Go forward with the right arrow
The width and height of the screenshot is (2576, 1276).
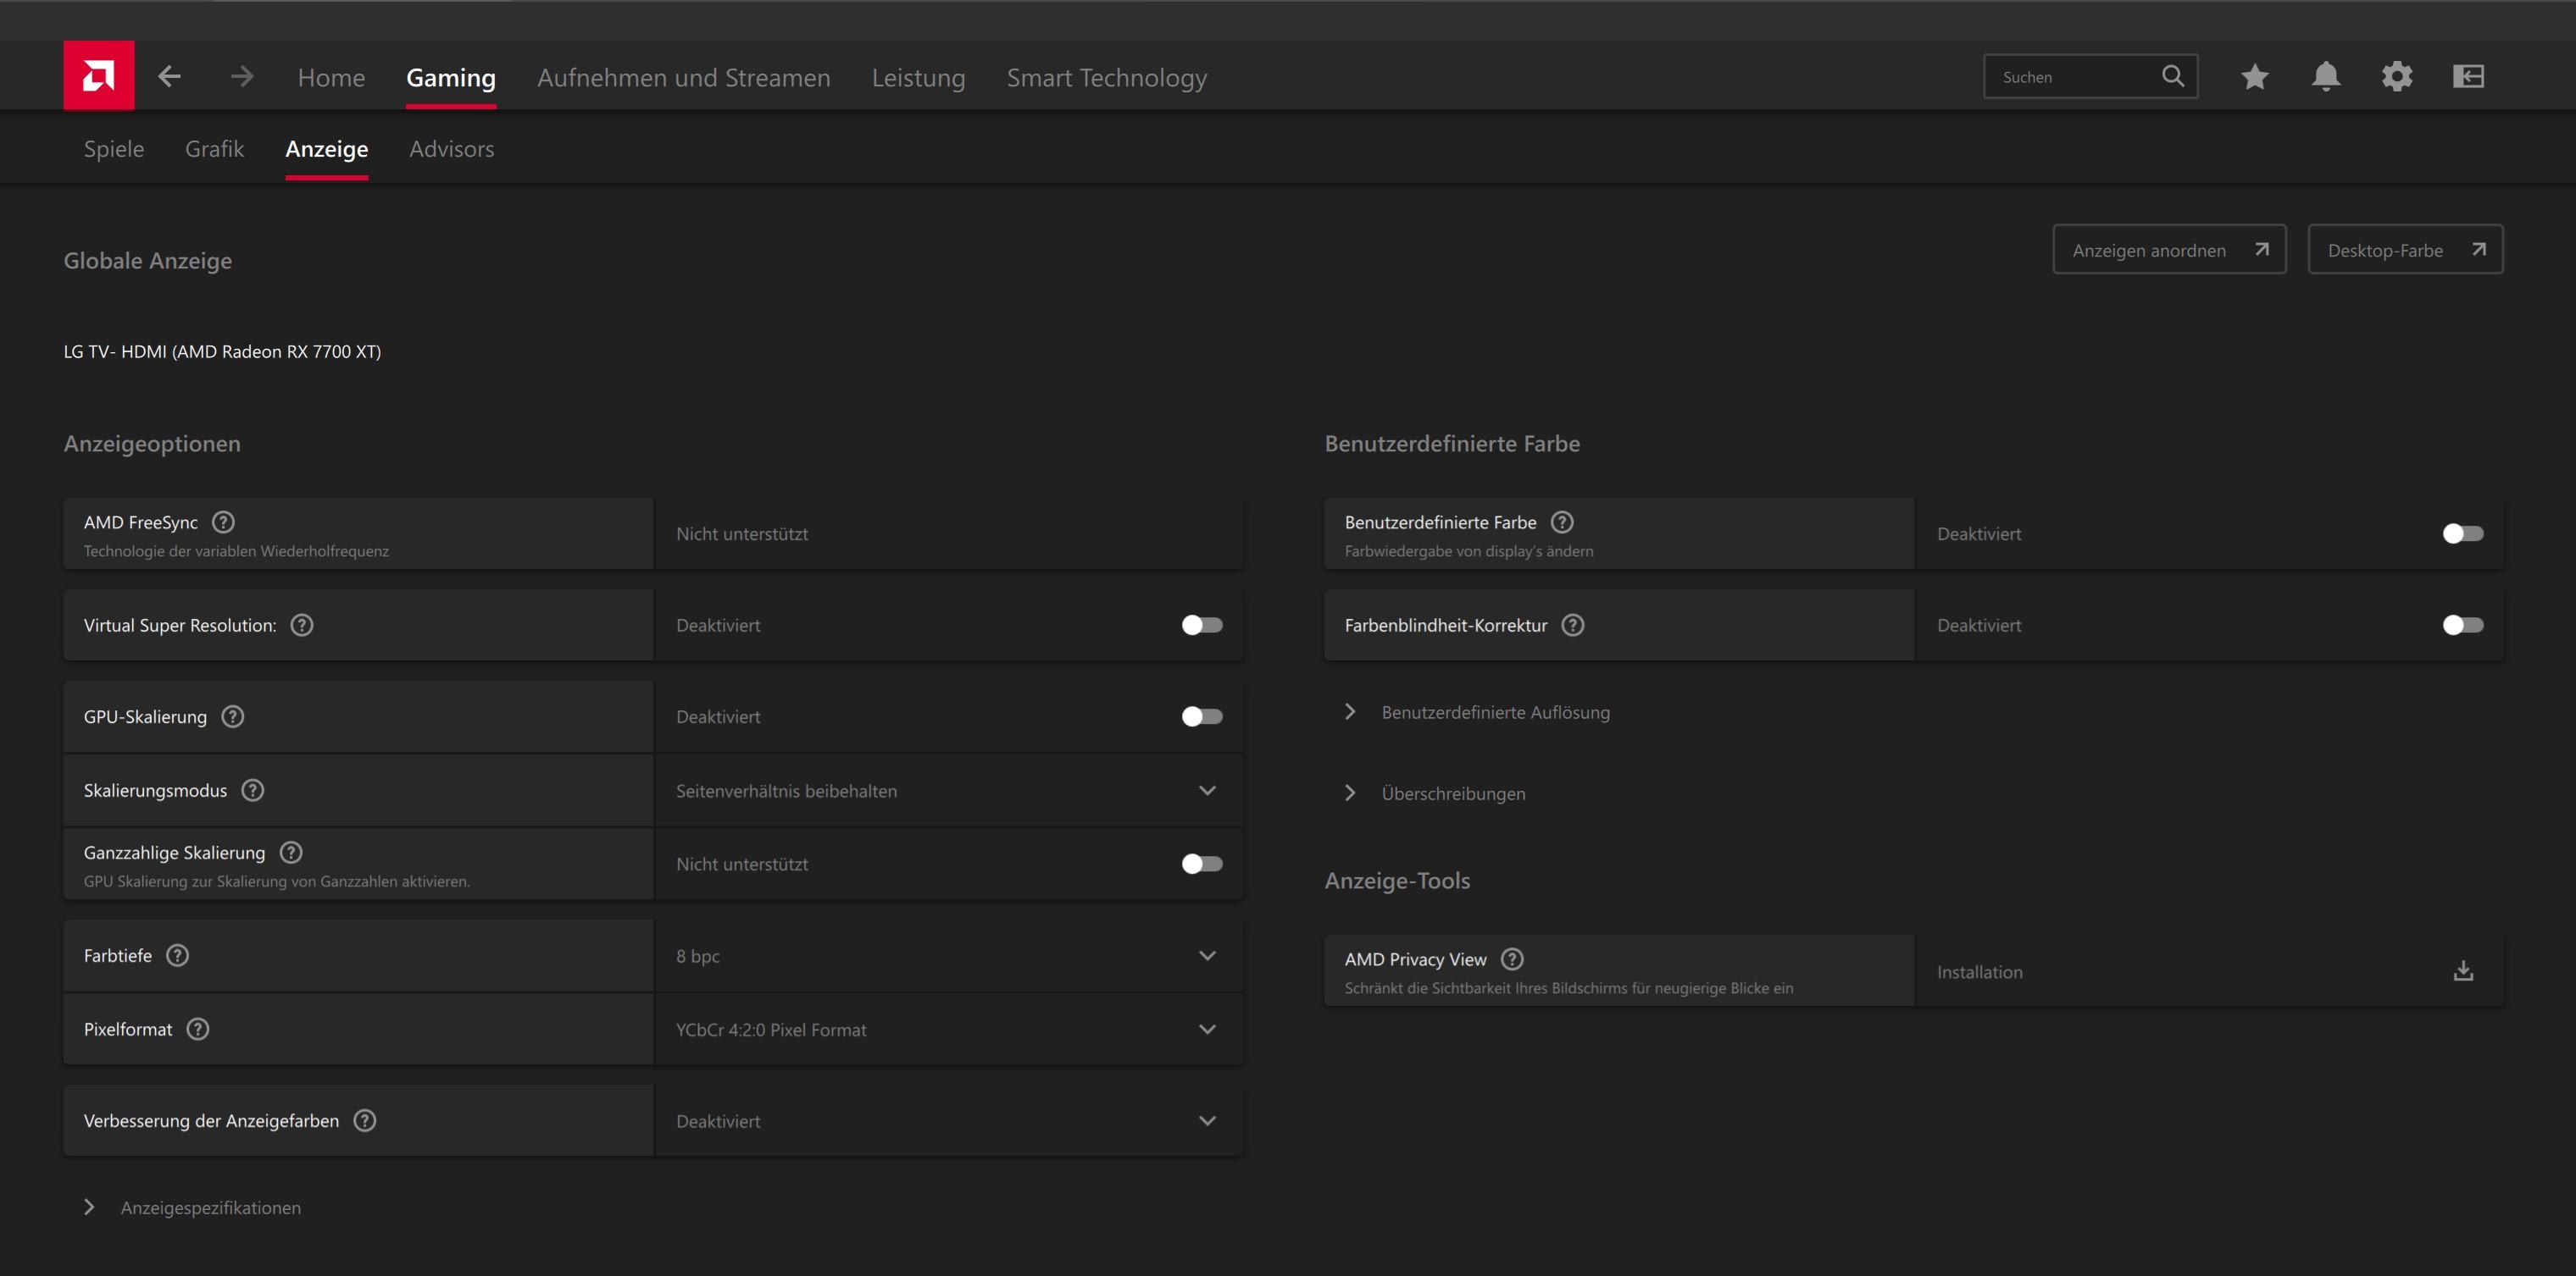pos(242,77)
